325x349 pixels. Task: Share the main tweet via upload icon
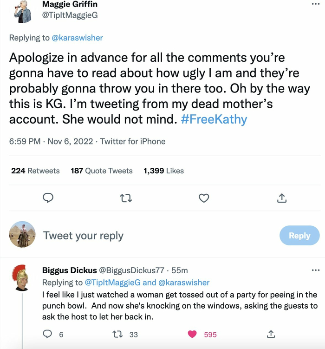tap(281, 198)
